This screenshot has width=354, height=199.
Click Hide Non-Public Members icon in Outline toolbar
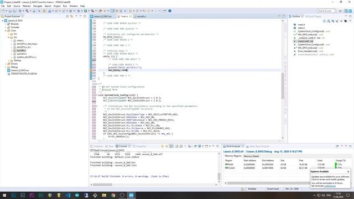(341, 21)
